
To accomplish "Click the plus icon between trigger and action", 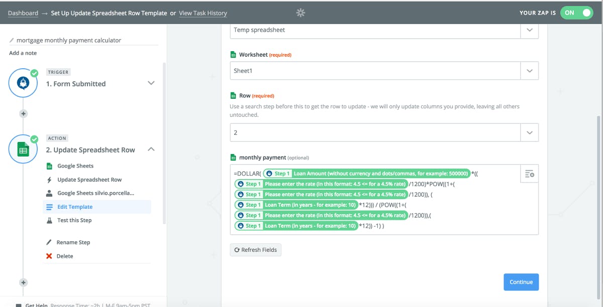I will [x=23, y=113].
